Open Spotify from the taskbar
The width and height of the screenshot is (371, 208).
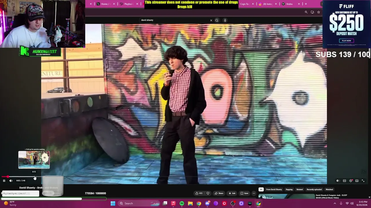click(x=182, y=203)
